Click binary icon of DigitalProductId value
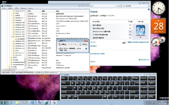The height and width of the screenshot is (105, 169). click(x=29, y=38)
